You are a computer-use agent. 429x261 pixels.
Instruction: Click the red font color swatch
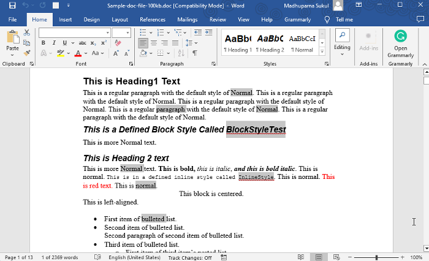[77, 54]
